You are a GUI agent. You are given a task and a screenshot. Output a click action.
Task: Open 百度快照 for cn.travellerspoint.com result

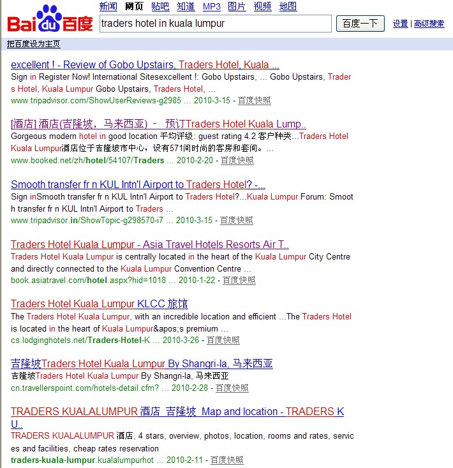tap(232, 388)
